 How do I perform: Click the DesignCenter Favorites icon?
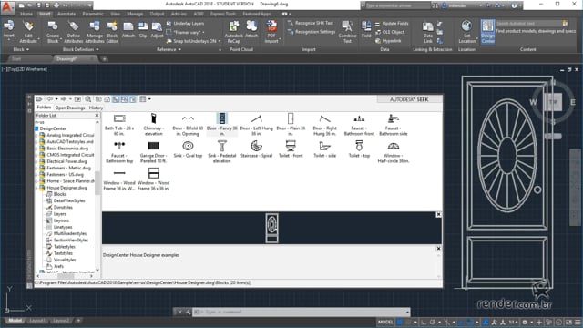pos(98,99)
